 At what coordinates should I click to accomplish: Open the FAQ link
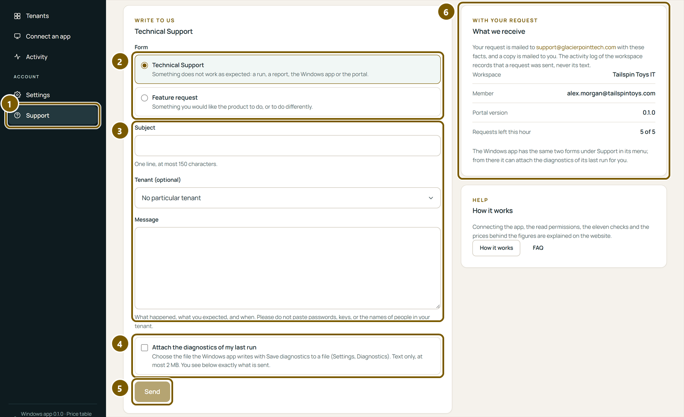point(538,248)
